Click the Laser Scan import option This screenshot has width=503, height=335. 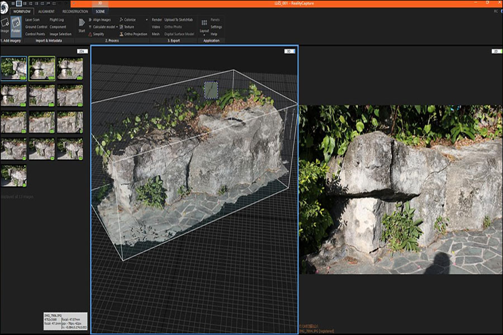tap(33, 20)
